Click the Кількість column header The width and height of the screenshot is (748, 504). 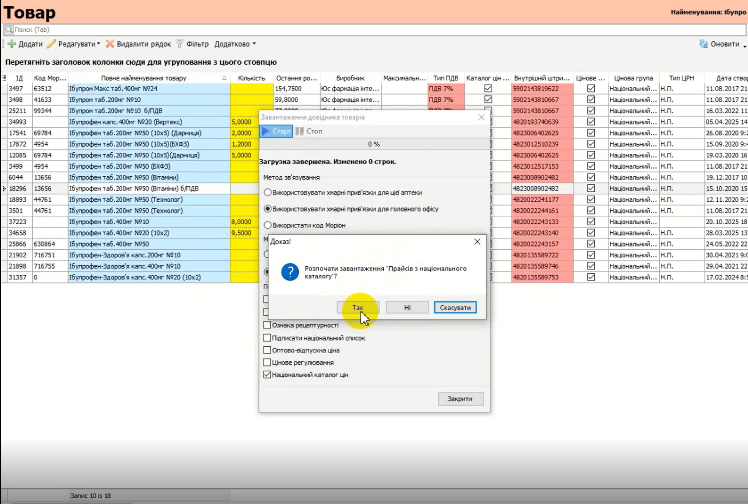coord(251,78)
